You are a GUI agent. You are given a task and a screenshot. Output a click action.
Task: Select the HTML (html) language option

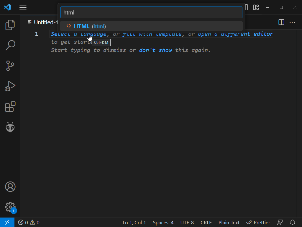(x=151, y=26)
